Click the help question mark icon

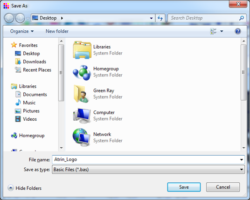point(237,31)
